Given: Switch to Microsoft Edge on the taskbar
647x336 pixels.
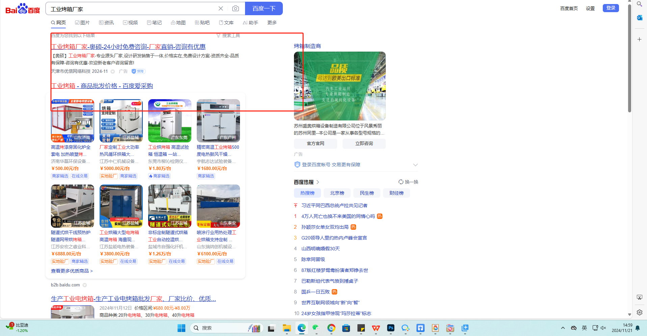Looking at the screenshot, I should click(301, 328).
